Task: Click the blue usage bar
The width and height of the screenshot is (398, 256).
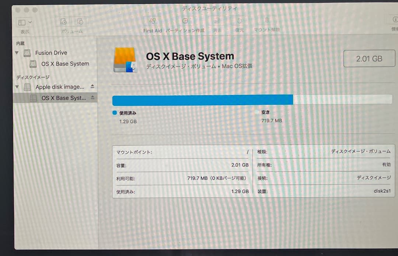Action: [202, 99]
